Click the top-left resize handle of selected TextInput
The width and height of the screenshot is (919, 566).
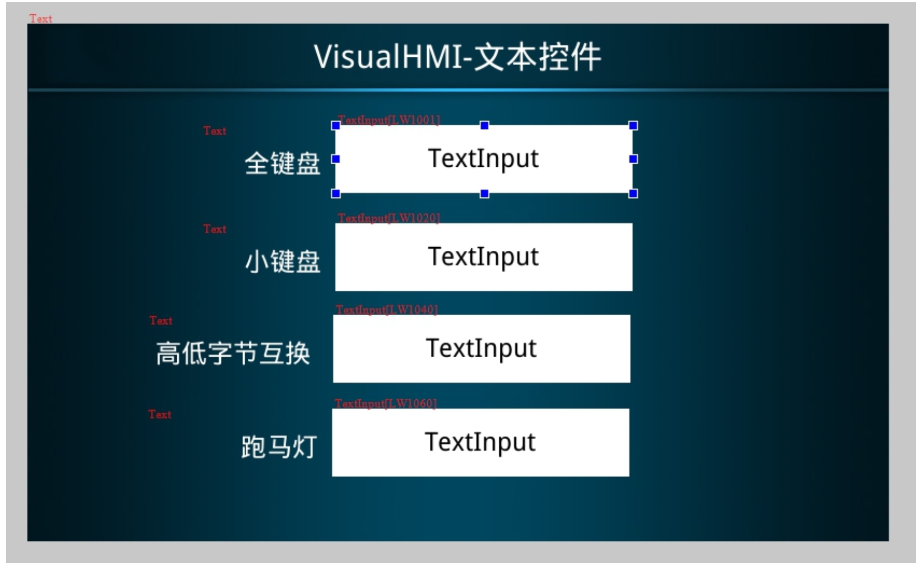[336, 126]
